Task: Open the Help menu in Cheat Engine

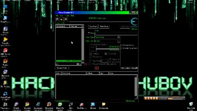Action: click(x=72, y=16)
